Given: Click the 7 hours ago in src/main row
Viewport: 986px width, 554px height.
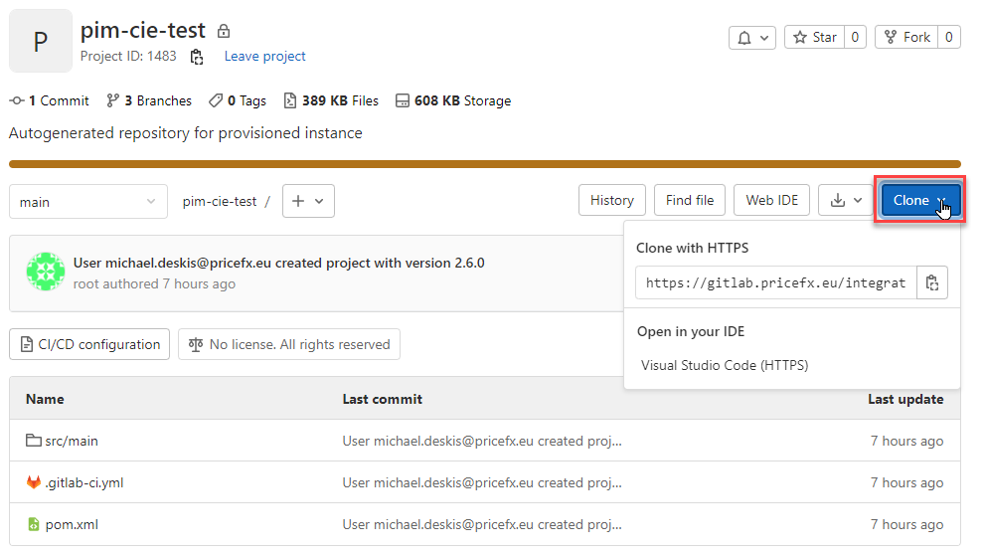Looking at the screenshot, I should (x=906, y=441).
